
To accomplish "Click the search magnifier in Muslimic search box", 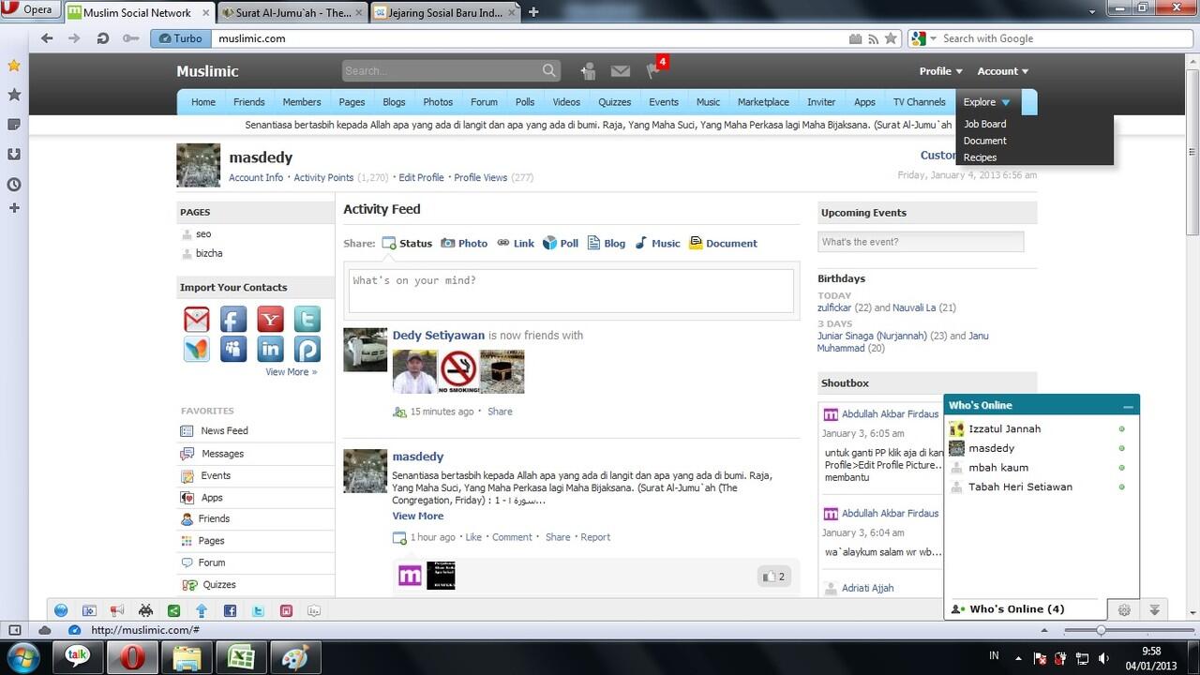I will 549,71.
